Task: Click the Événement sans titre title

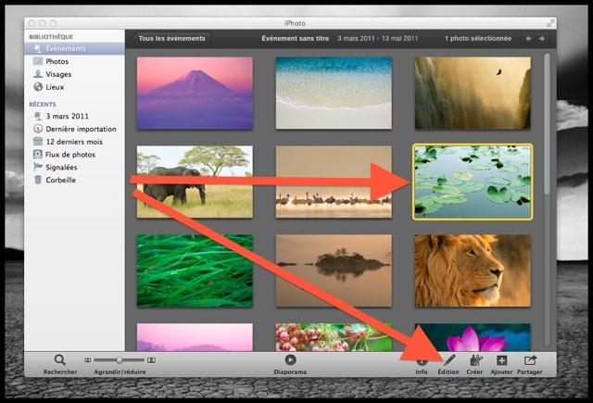Action: pos(295,39)
